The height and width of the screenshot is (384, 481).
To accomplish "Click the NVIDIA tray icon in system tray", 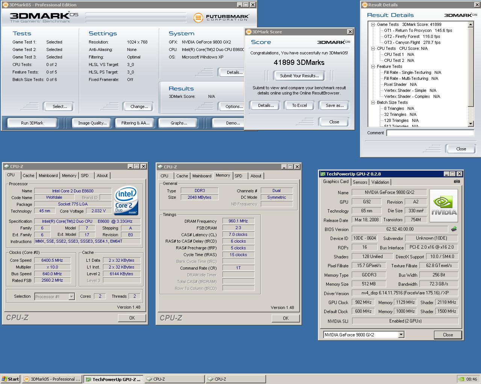I will (461, 379).
